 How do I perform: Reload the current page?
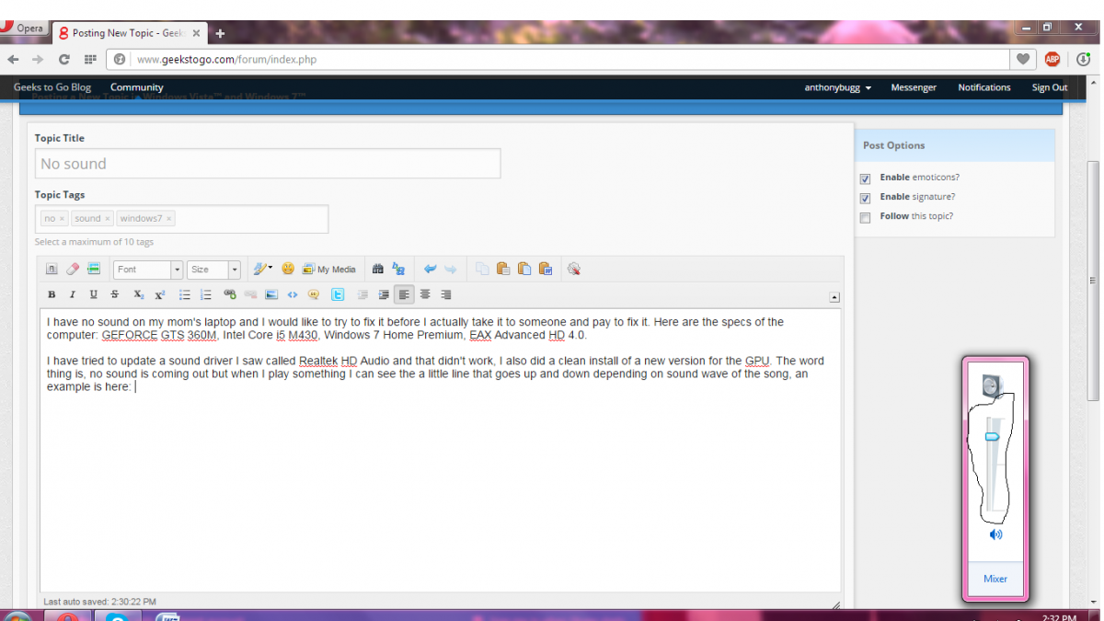click(x=63, y=59)
